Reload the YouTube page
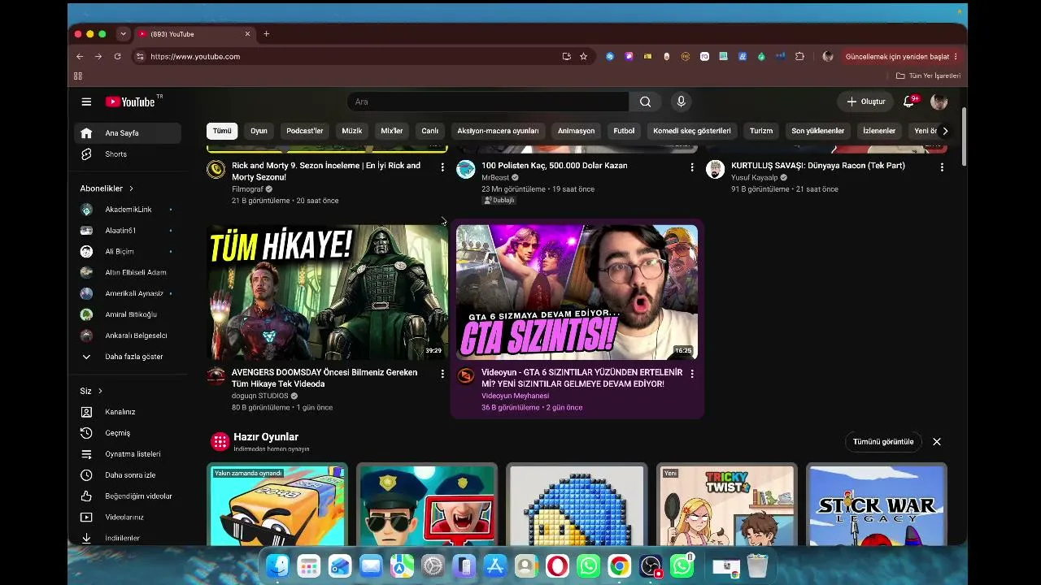Viewport: 1041px width, 585px height. tap(117, 57)
